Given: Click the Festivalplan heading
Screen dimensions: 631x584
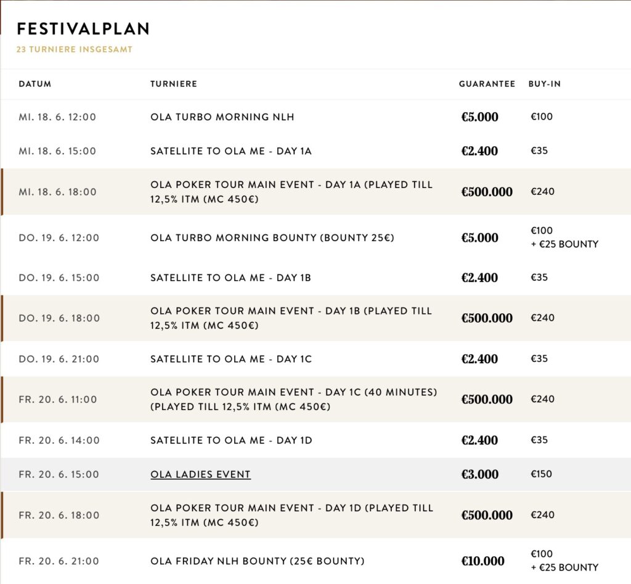Looking at the screenshot, I should [83, 29].
